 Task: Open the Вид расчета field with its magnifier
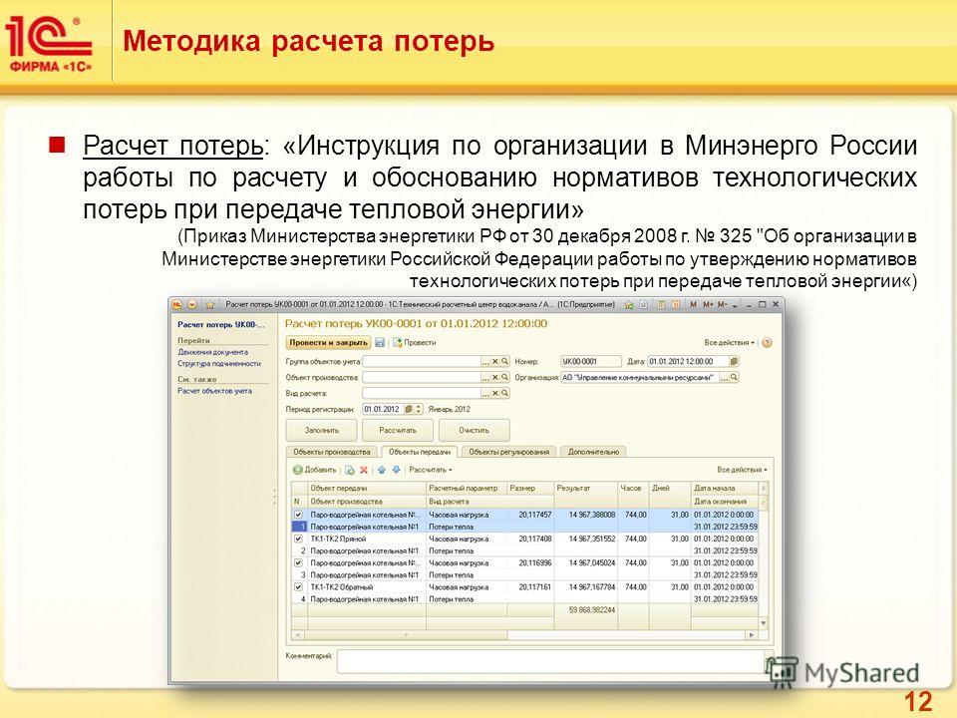point(504,393)
